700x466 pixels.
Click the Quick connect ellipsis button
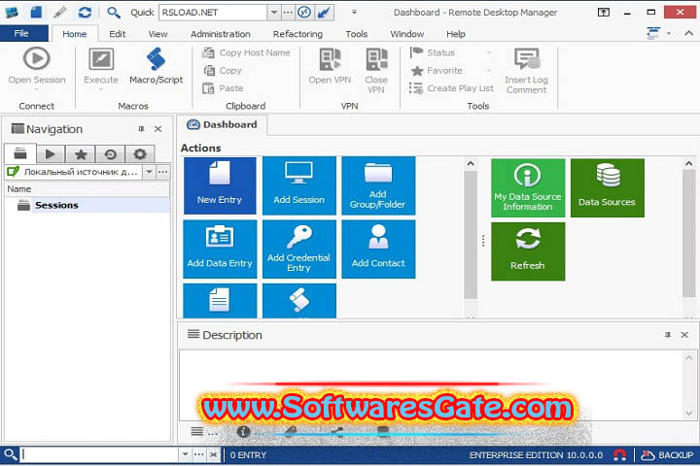coord(288,13)
